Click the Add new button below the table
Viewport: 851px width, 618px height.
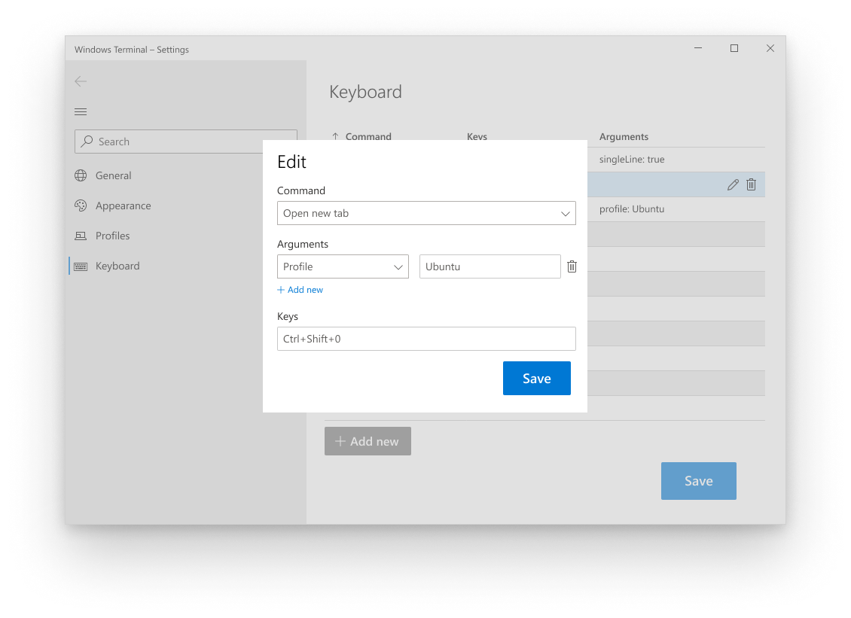click(x=368, y=441)
